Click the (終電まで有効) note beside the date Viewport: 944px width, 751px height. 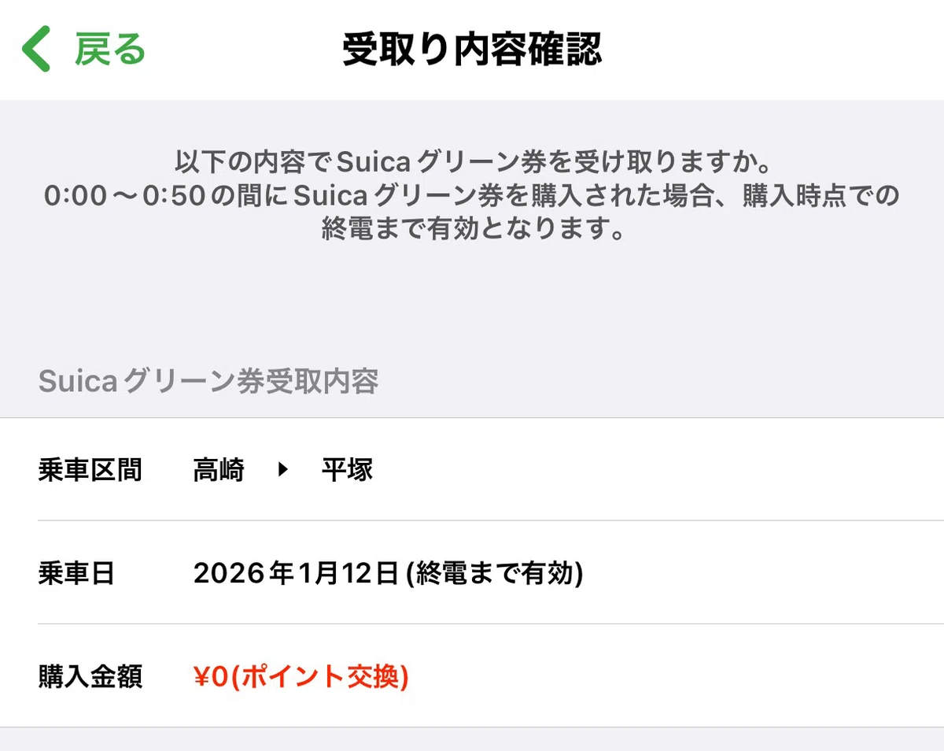tap(494, 573)
